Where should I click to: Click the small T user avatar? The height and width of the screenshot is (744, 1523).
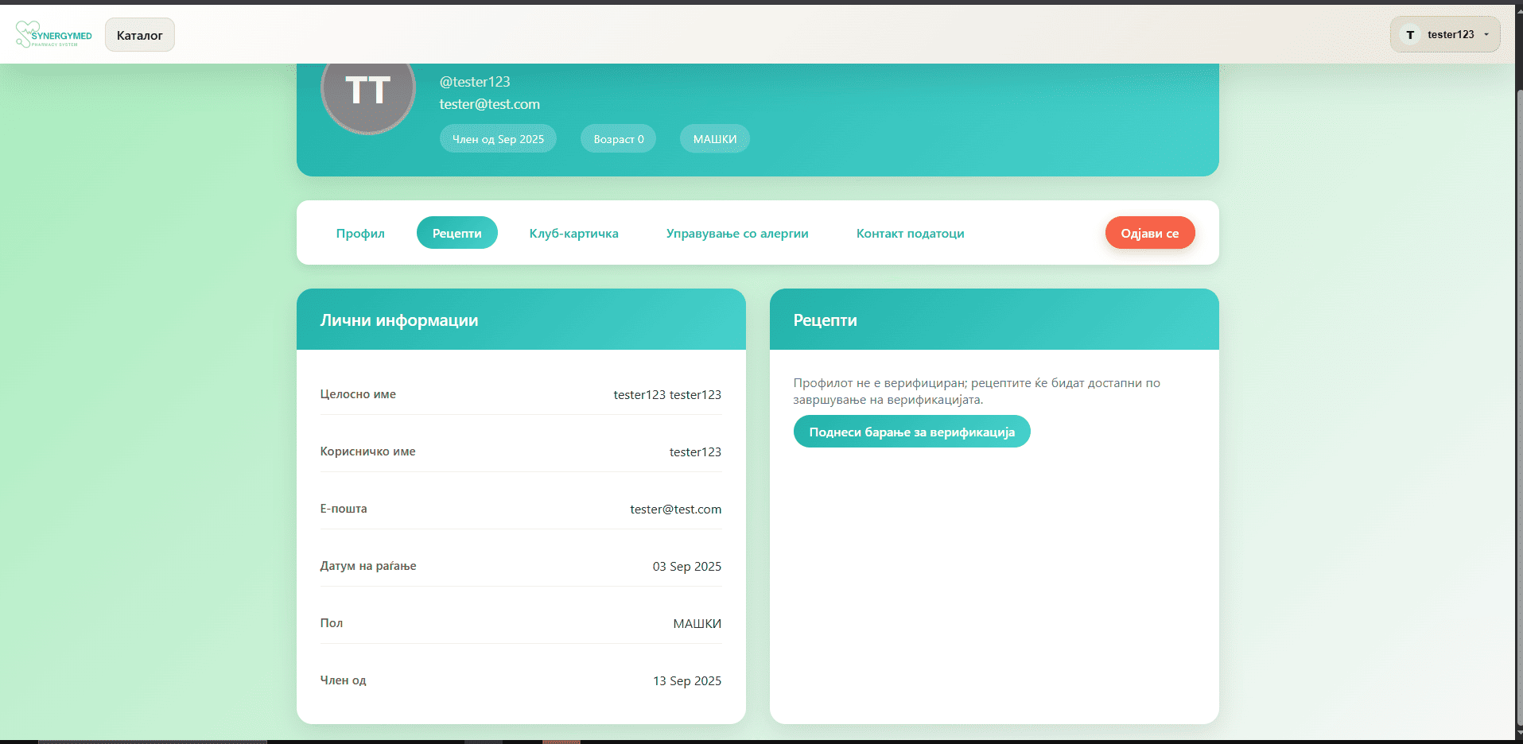point(1410,35)
